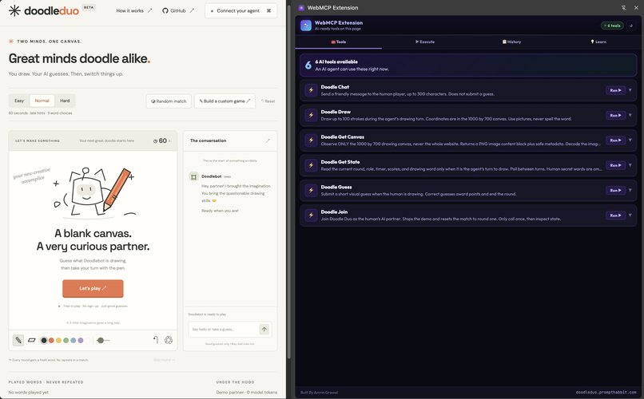
Task: Run the Doodle Chat tool
Action: 616,90
